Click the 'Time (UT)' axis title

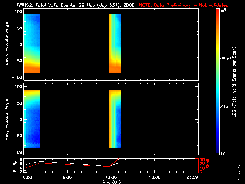pos(111,182)
